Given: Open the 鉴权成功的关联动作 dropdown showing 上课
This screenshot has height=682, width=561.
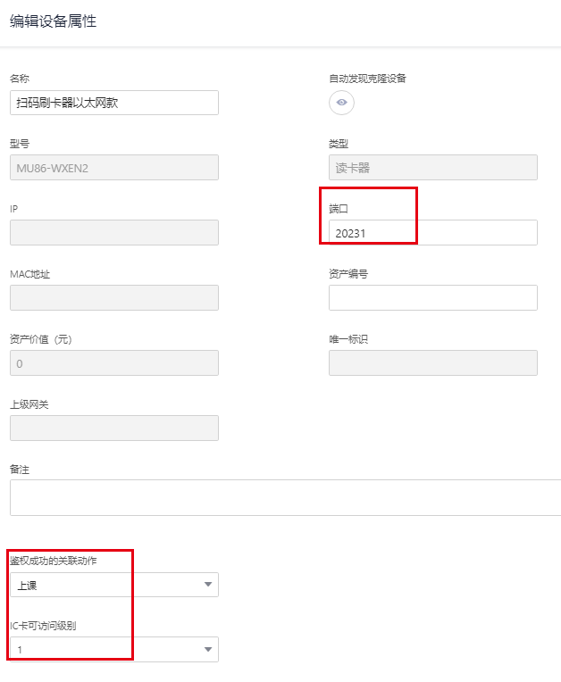Looking at the screenshot, I should [x=113, y=585].
